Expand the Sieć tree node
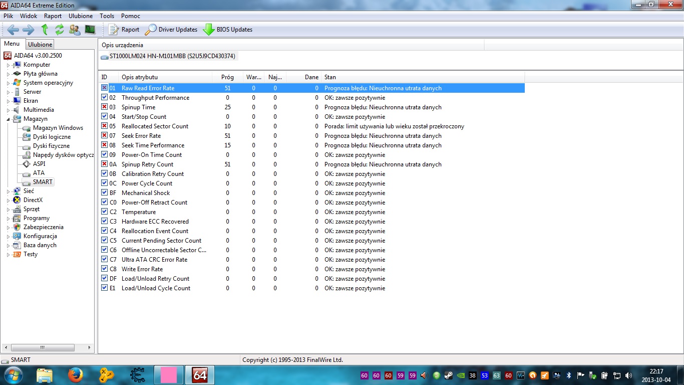Image resolution: width=684 pixels, height=385 pixels. pos(8,191)
